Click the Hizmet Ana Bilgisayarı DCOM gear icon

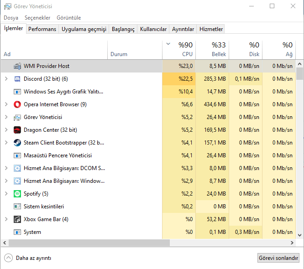[x=17, y=168]
